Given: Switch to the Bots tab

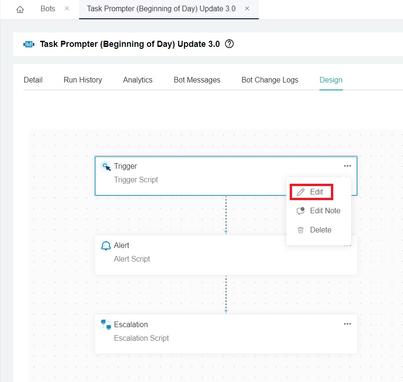Looking at the screenshot, I should click(48, 9).
